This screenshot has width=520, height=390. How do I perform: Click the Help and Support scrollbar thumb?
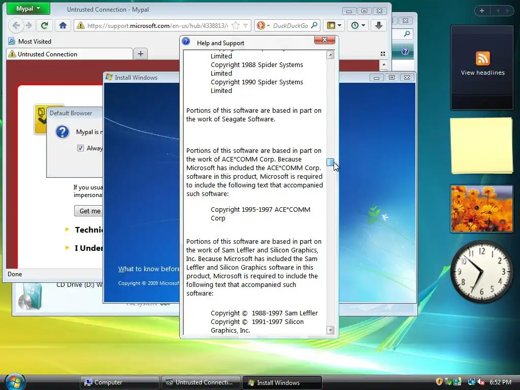pyautogui.click(x=330, y=162)
